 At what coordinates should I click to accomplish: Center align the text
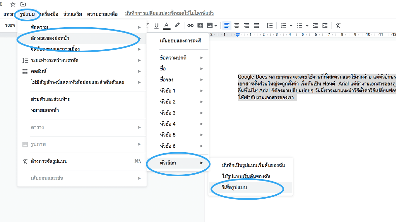[x=237, y=25]
